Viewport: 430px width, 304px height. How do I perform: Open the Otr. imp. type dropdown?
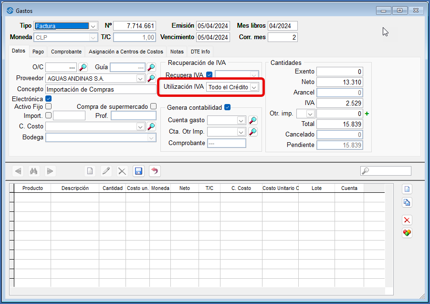tap(310, 114)
